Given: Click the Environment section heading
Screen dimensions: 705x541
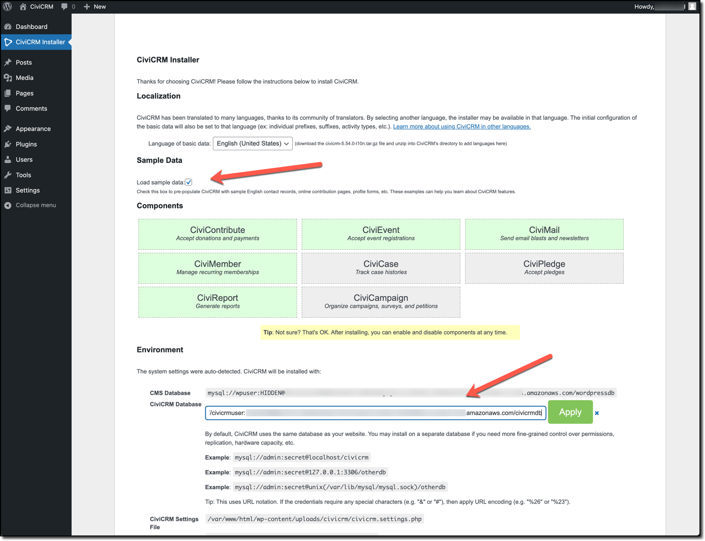Looking at the screenshot, I should (160, 350).
